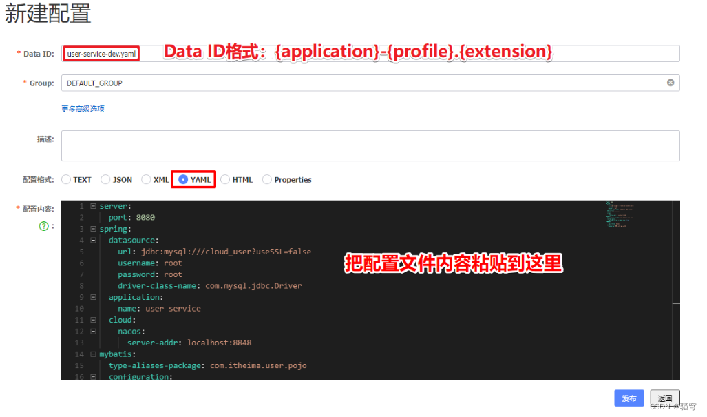Click the 发布 publish button
707x417 pixels.
(629, 398)
